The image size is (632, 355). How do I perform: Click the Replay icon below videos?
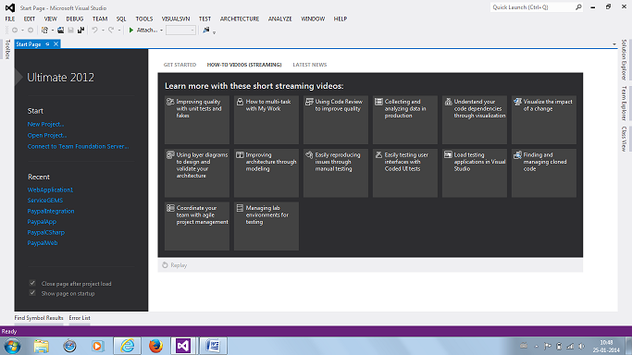[x=165, y=265]
